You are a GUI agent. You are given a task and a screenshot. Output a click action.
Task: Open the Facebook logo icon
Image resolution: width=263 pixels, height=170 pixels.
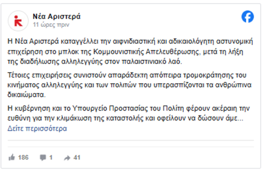(248, 16)
